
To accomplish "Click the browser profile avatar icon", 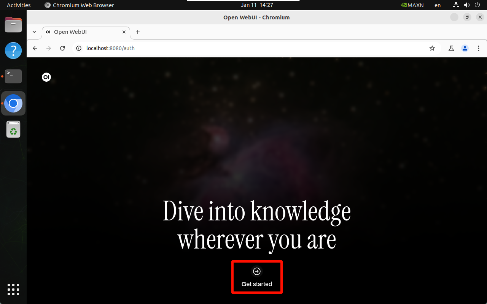I will tap(465, 48).
